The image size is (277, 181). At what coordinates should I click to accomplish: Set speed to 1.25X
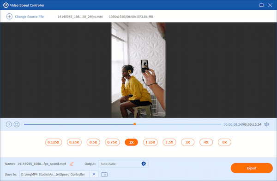click(x=151, y=142)
